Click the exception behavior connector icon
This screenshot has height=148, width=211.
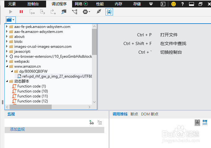75,12
